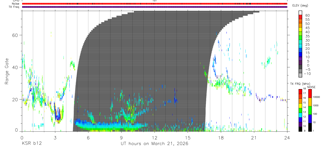This screenshot has width=323, height=149.
Task: Click the 'KSR b12' radar label
Action: 32,144
